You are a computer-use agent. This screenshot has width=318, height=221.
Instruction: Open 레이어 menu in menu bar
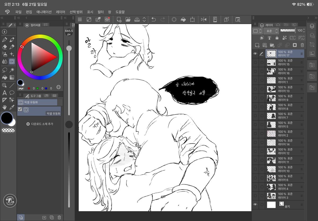tap(61, 12)
